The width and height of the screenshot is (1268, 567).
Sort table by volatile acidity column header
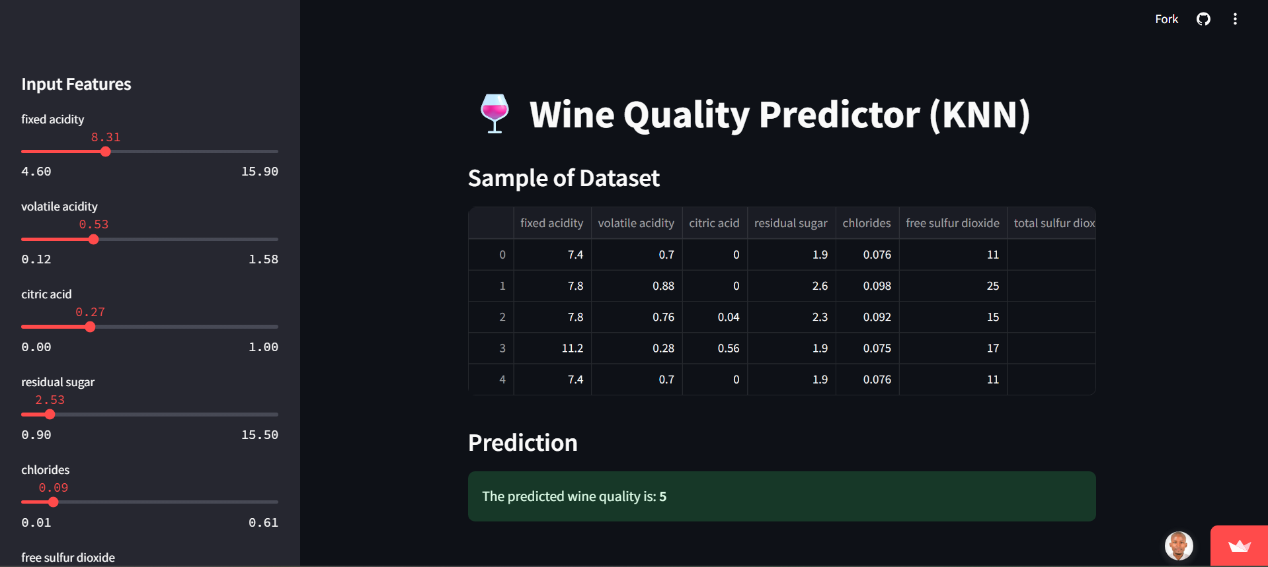point(636,223)
